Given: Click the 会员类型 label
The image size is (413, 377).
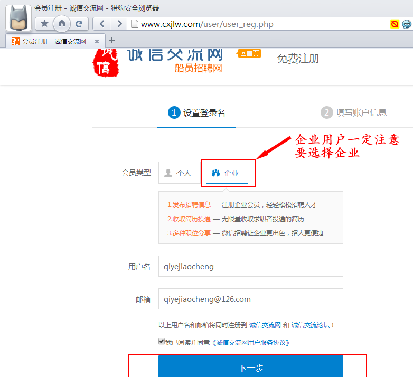Looking at the screenshot, I should [x=136, y=173].
